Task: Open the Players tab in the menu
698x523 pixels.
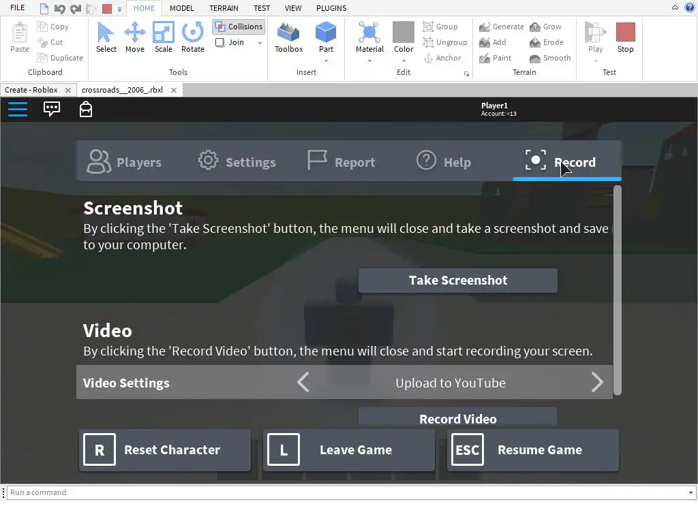Action: pyautogui.click(x=124, y=161)
